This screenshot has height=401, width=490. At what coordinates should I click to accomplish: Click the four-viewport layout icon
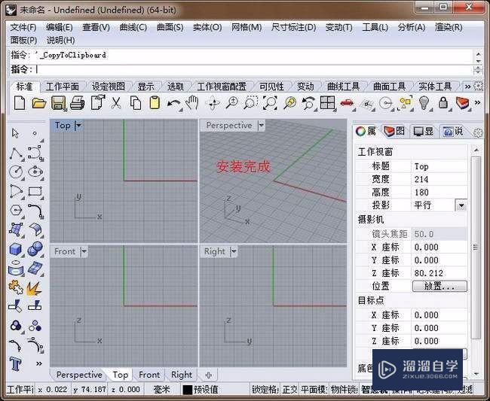(327, 103)
